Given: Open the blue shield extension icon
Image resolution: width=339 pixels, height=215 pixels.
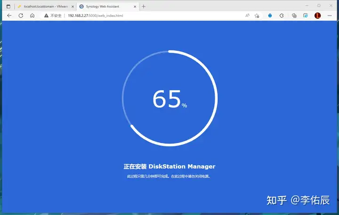Looking at the screenshot, I should [x=270, y=16].
